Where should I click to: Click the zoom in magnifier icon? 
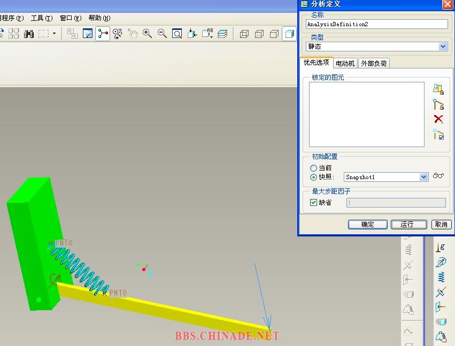(147, 34)
